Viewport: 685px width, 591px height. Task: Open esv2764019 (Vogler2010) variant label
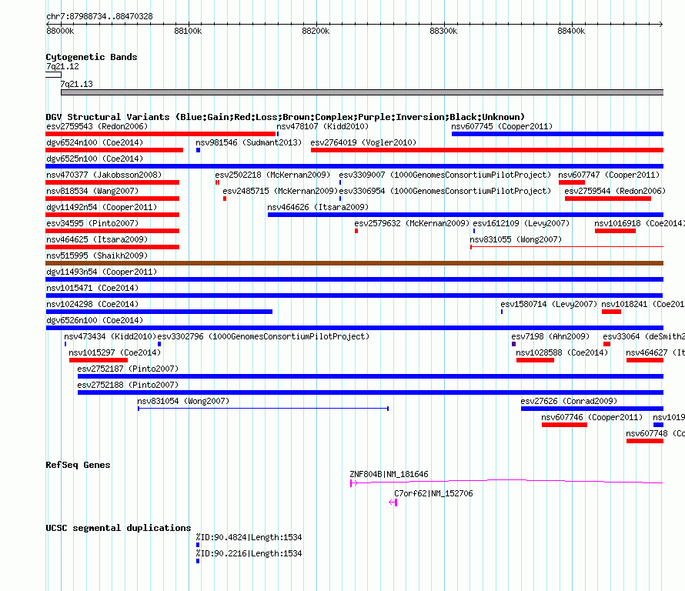point(363,143)
